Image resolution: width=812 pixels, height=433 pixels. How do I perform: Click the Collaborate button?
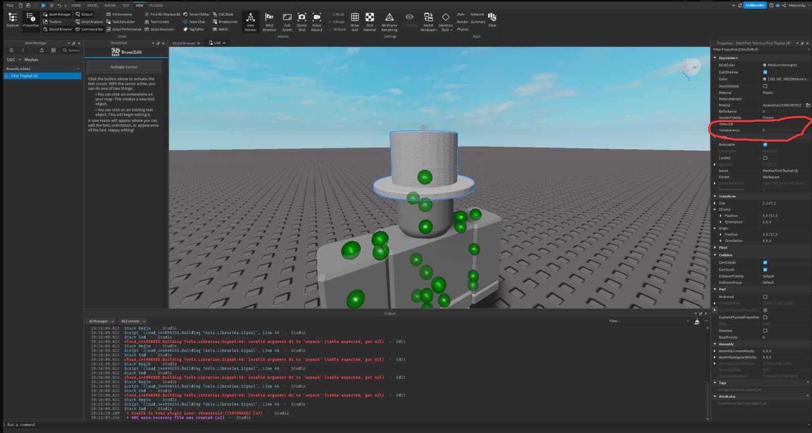755,5
